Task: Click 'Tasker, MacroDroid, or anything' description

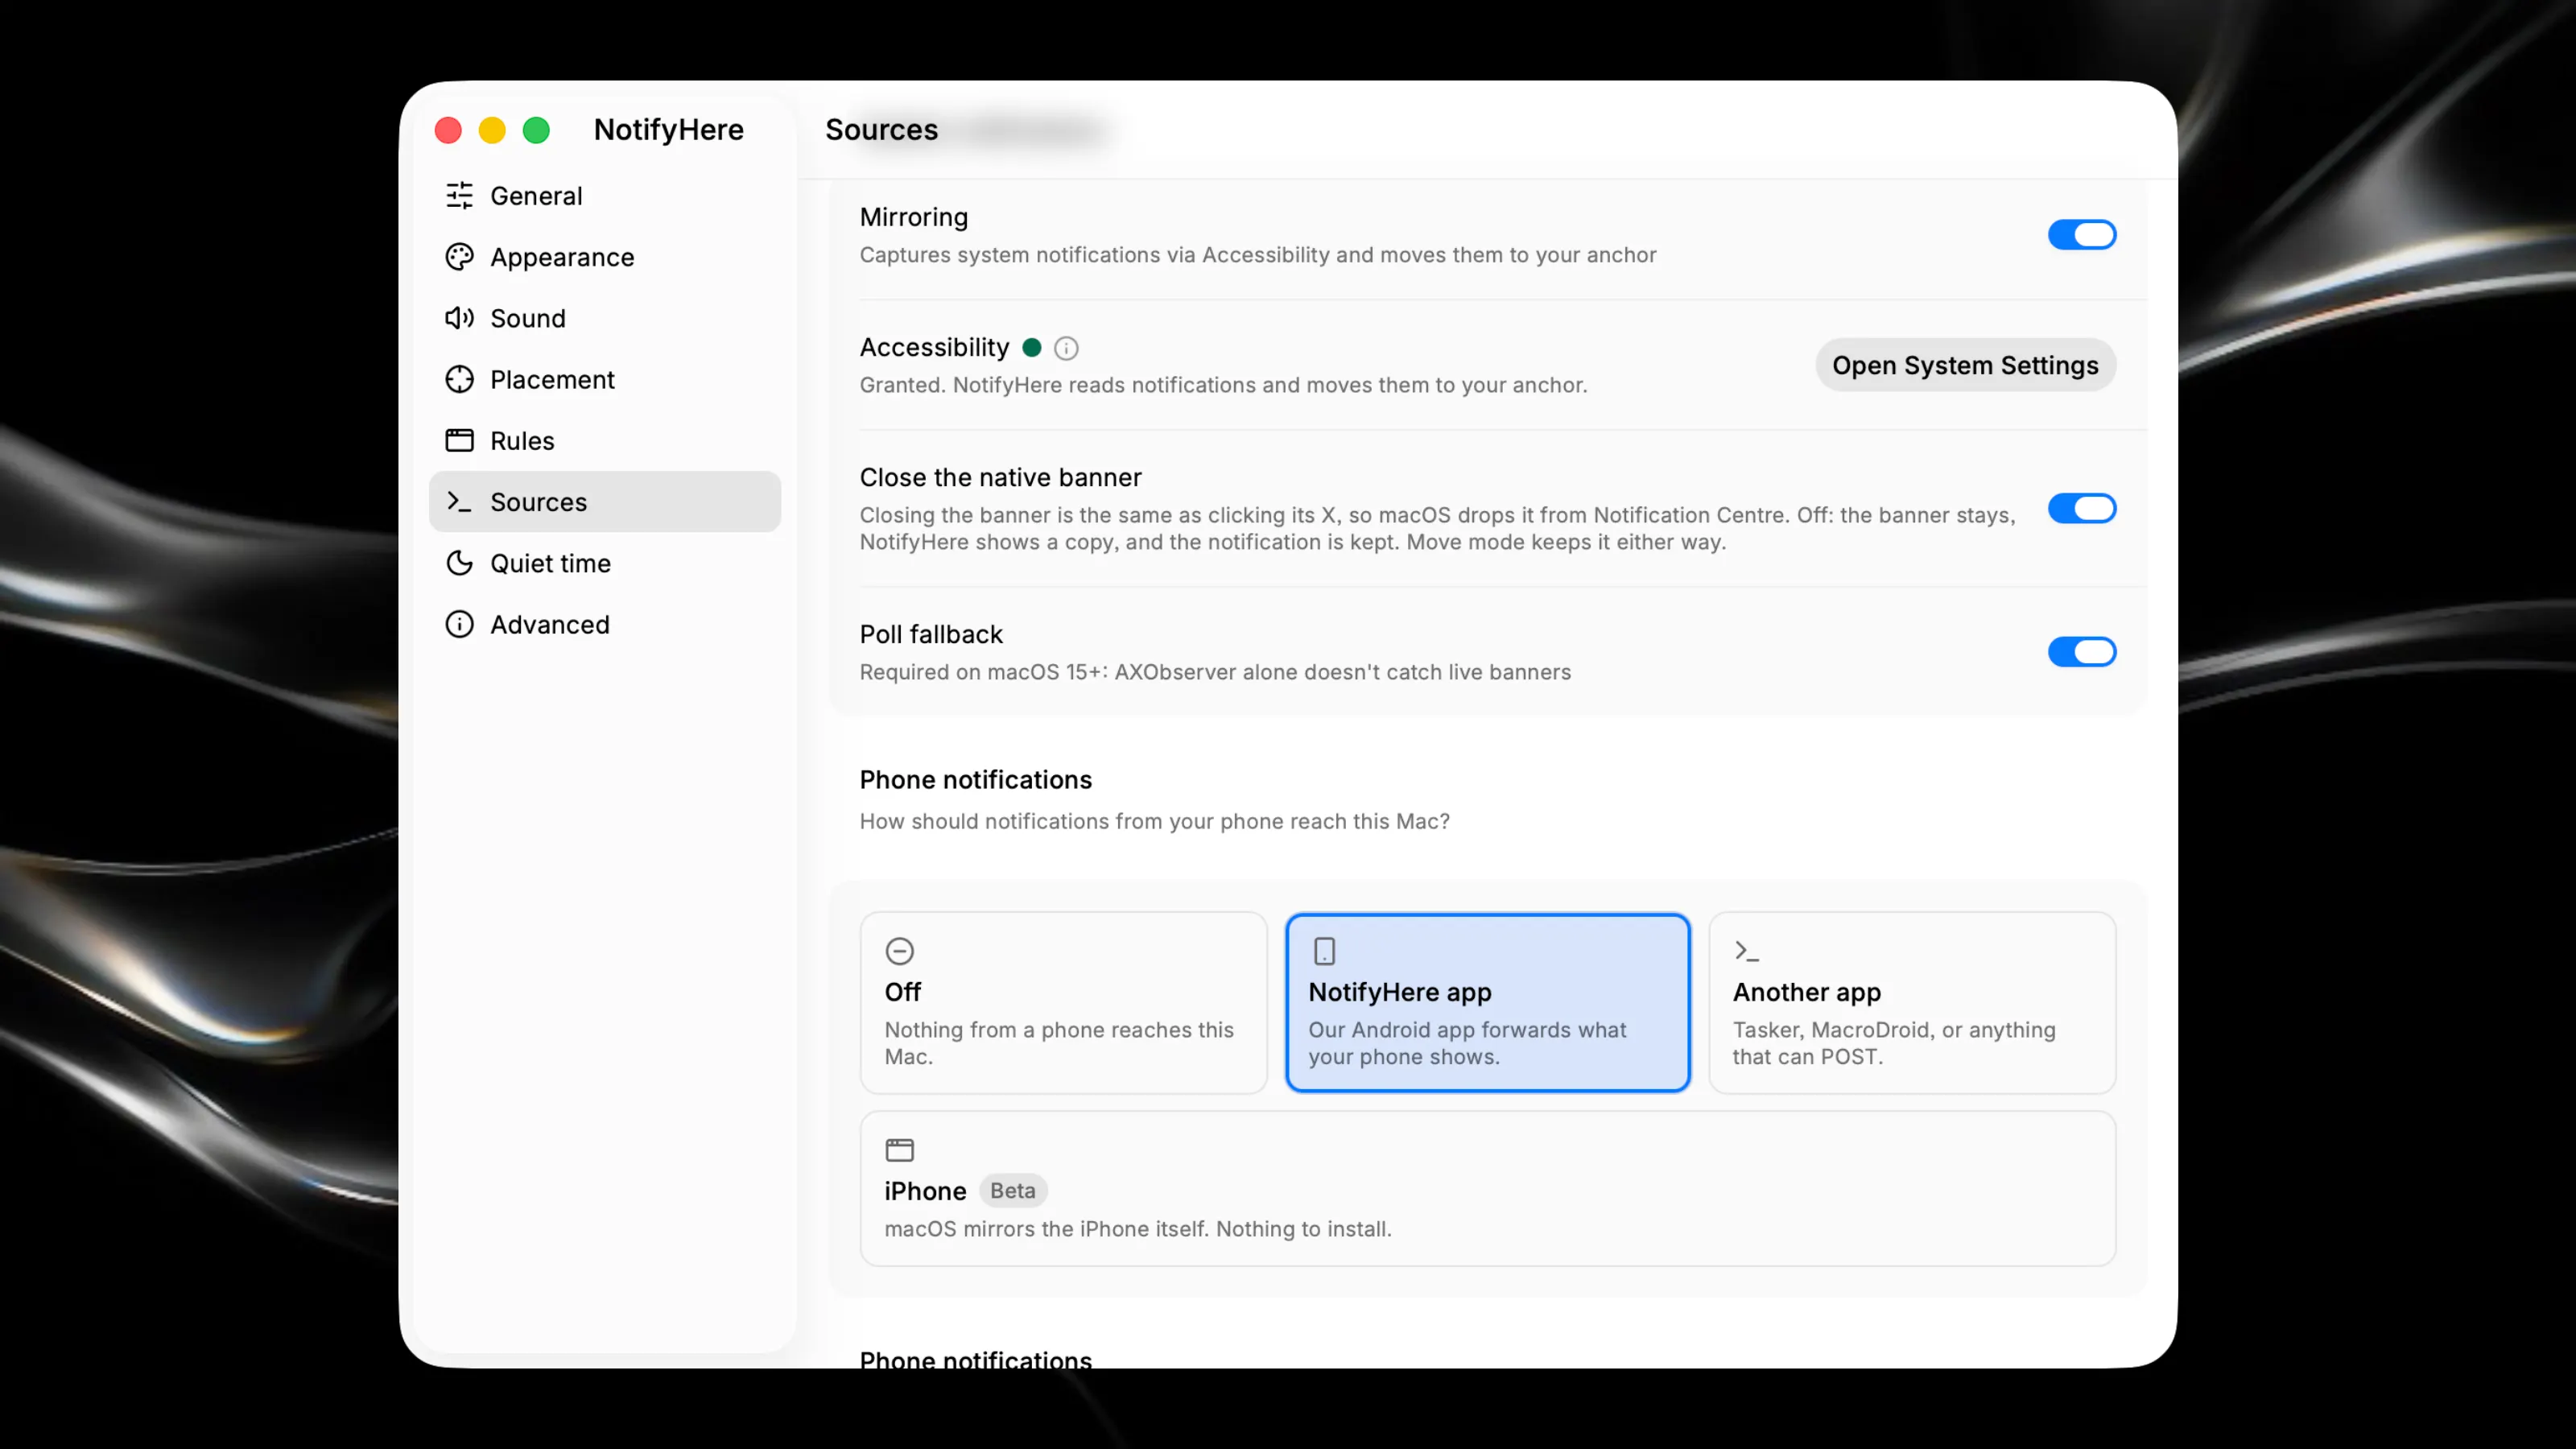Action: [1894, 1043]
